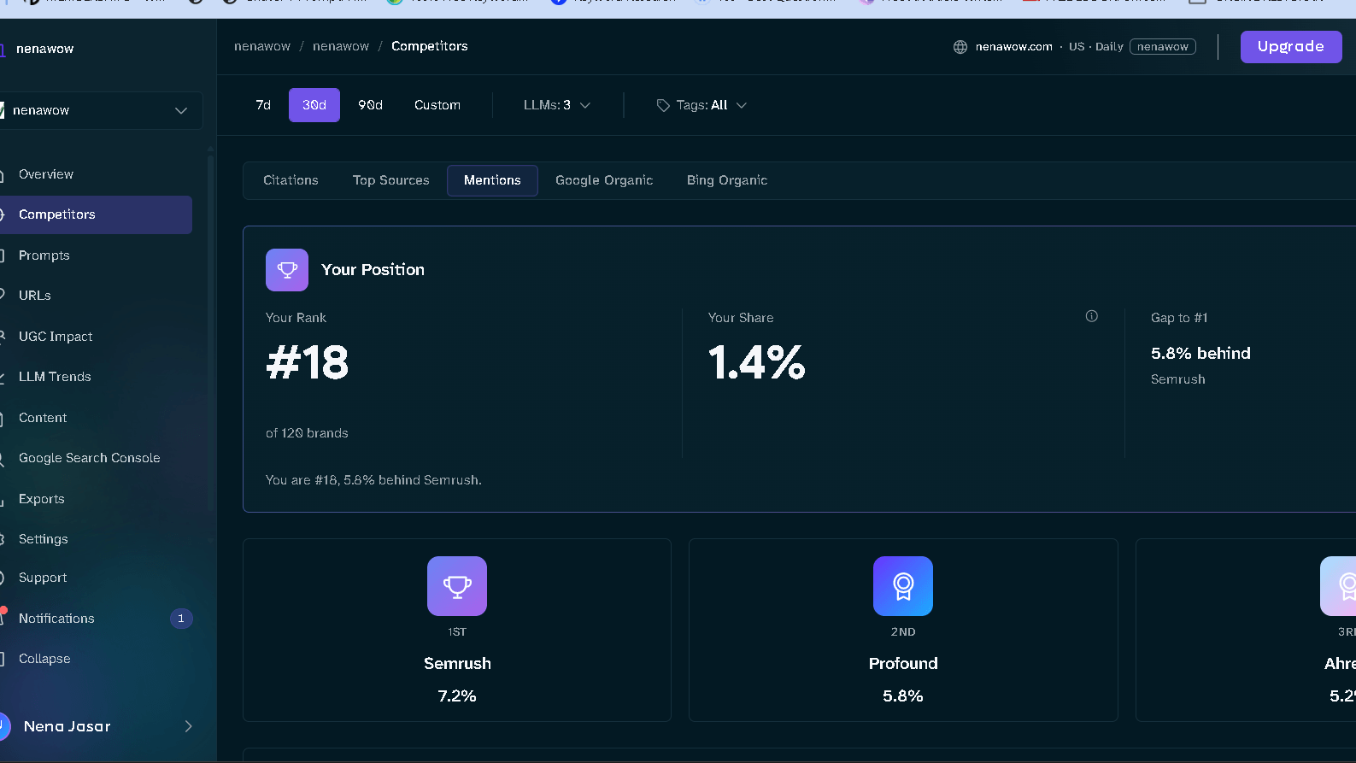Screen dimensions: 1356x763
Task: Open LLM Trends page
Action: [x=55, y=377]
